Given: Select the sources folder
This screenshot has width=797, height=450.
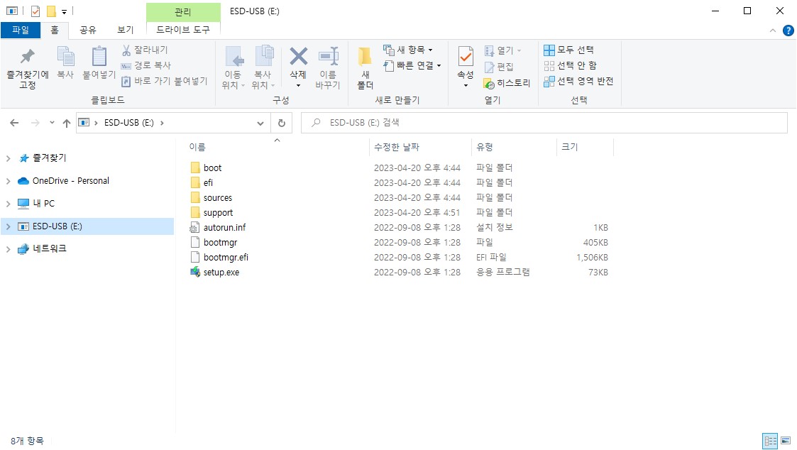Looking at the screenshot, I should pos(218,198).
